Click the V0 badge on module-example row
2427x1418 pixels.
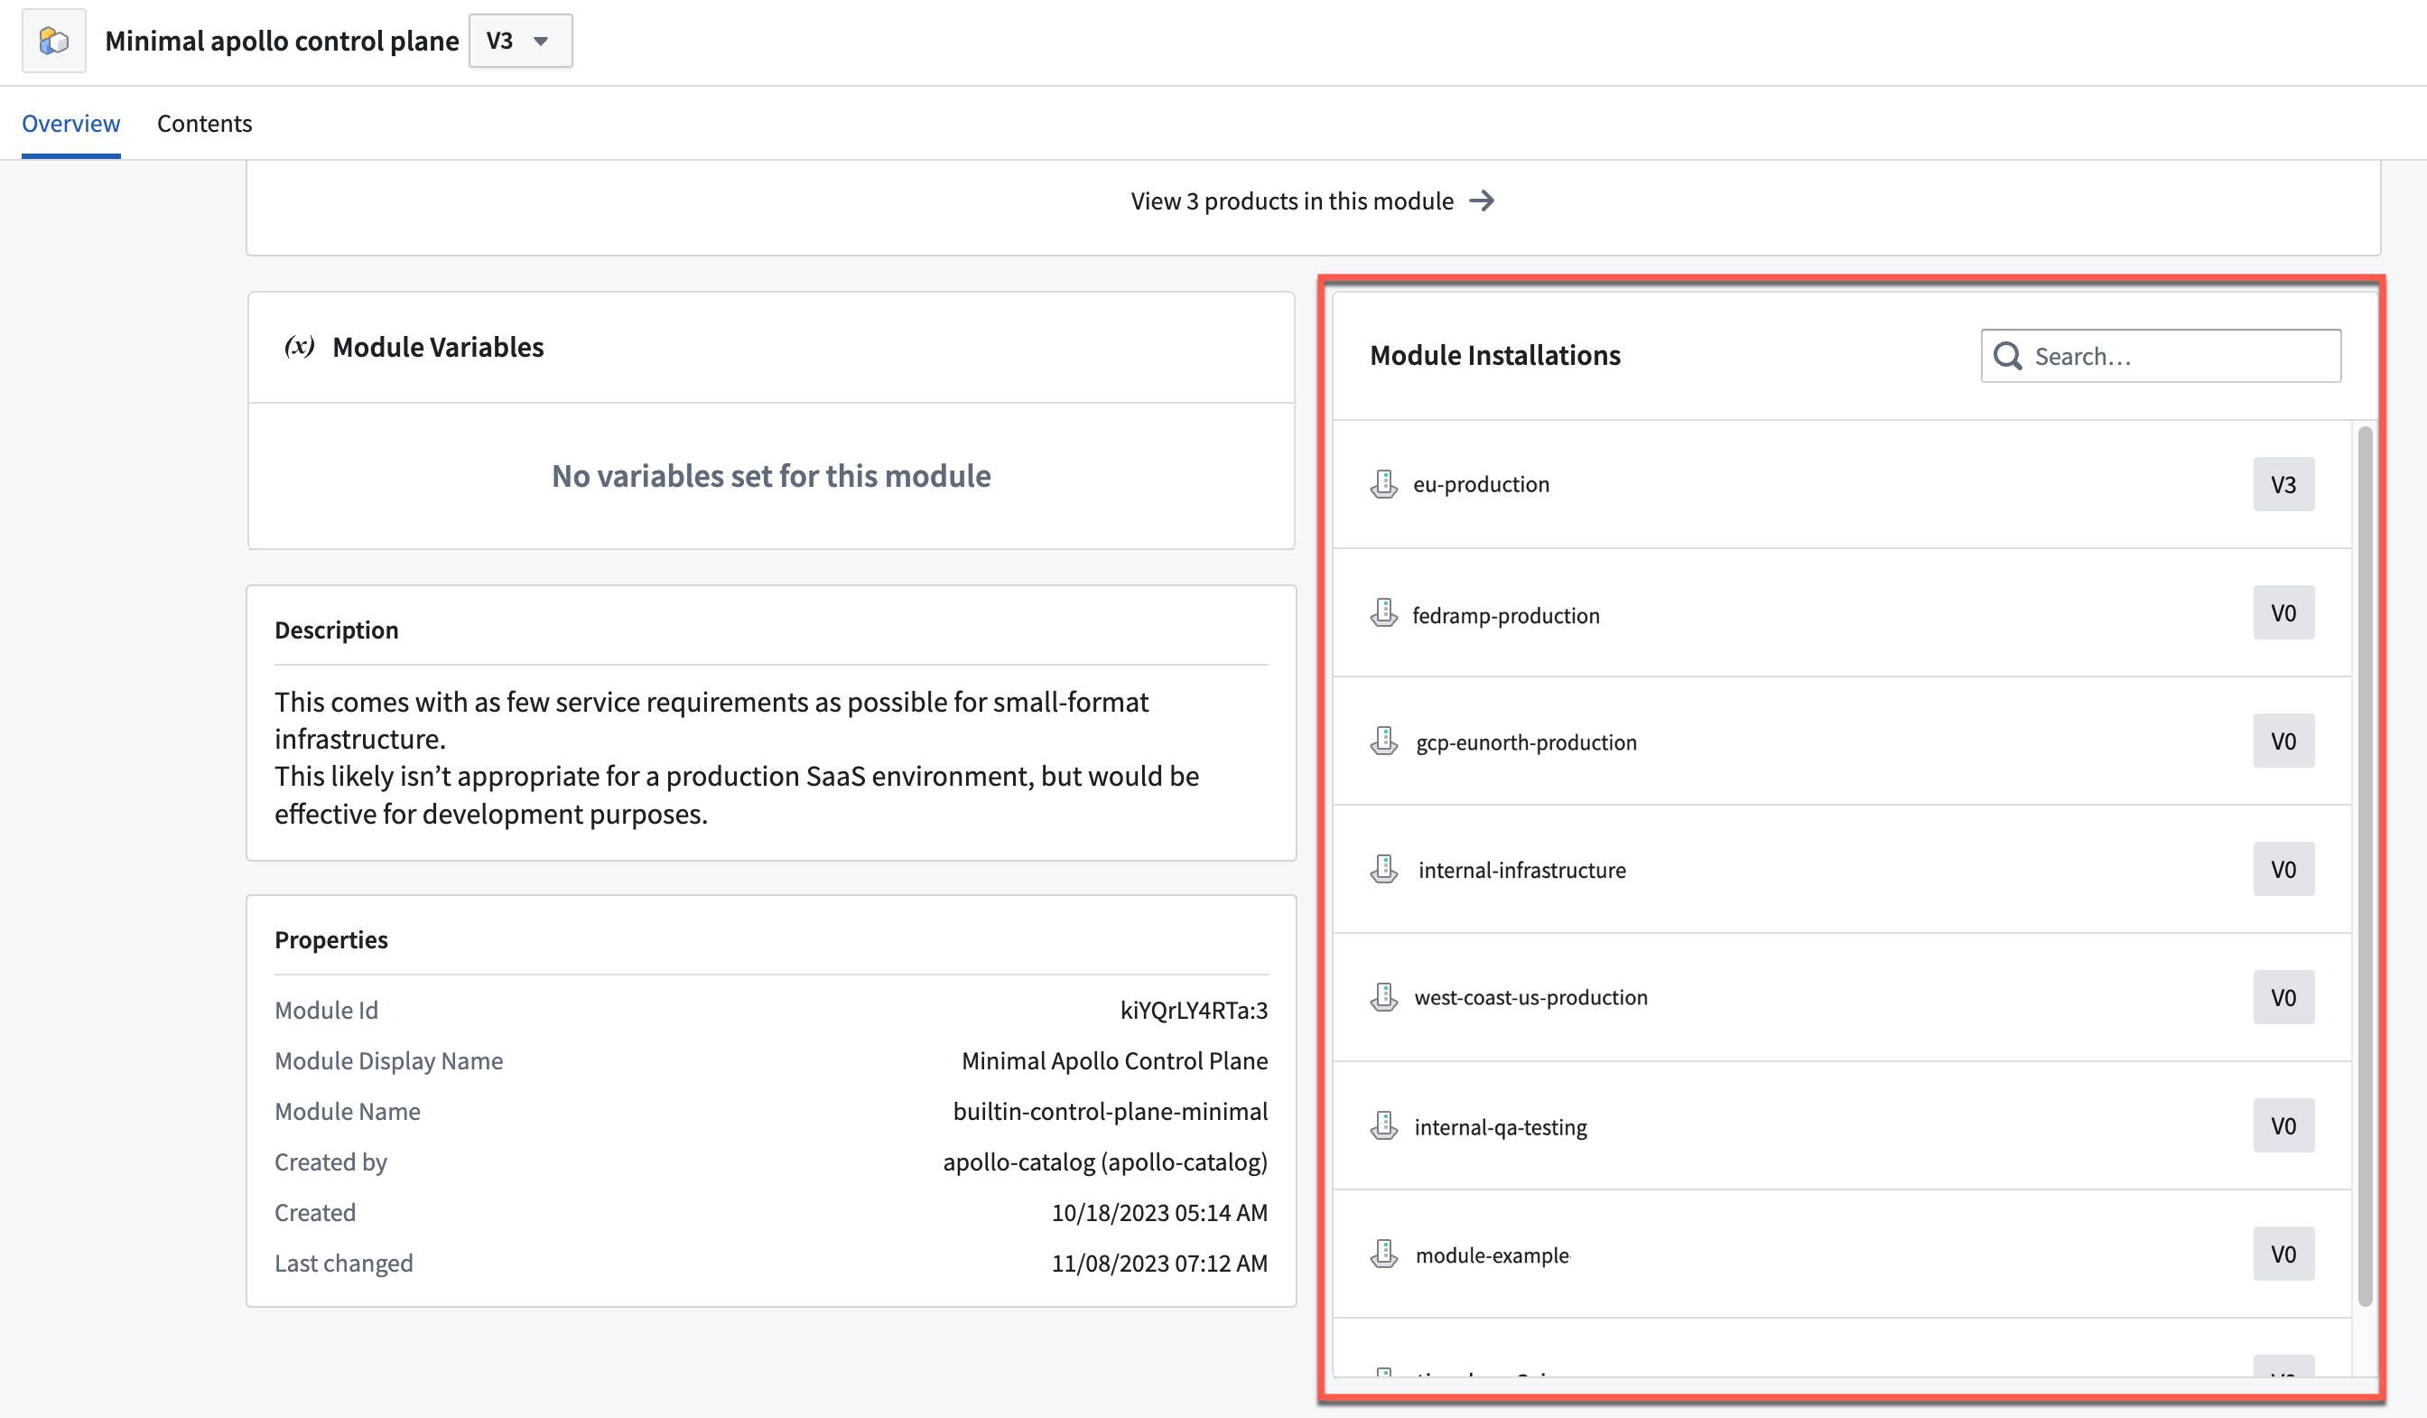pyautogui.click(x=2283, y=1255)
